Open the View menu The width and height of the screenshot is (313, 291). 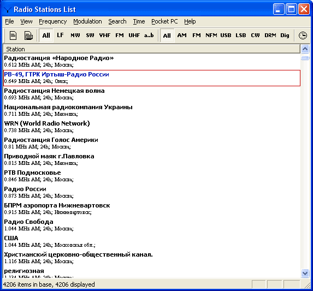click(26, 21)
